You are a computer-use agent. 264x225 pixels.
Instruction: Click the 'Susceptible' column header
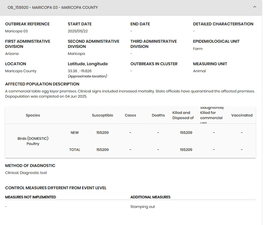pyautogui.click(x=102, y=115)
